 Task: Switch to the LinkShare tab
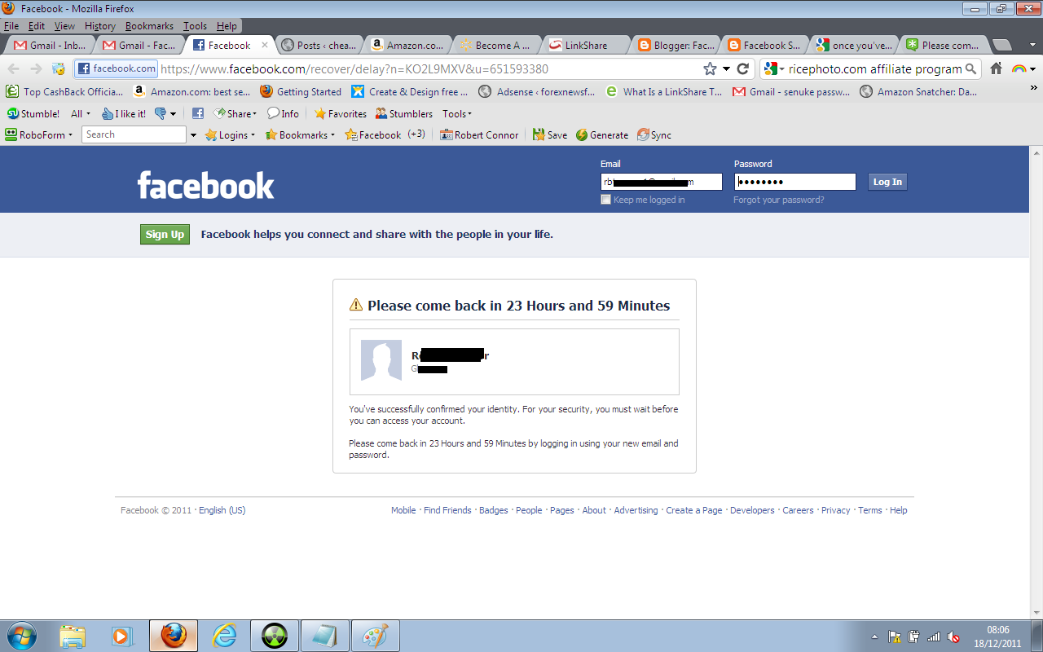(585, 46)
